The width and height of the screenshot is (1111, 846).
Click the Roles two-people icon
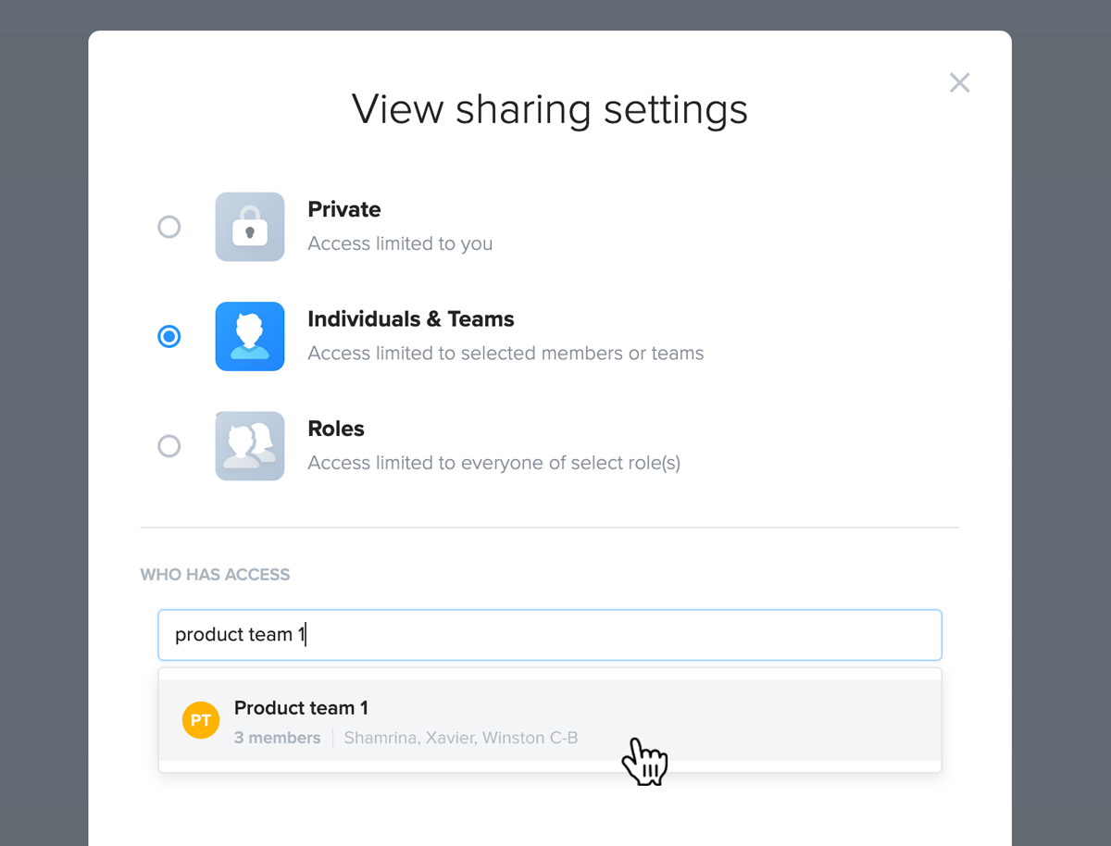250,446
